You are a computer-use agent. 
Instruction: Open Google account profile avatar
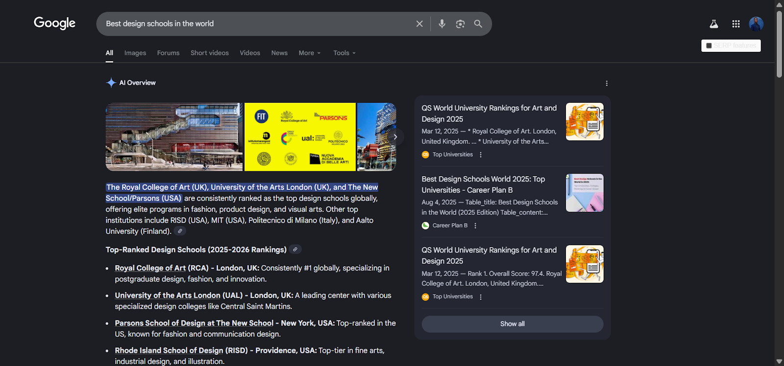pyautogui.click(x=756, y=24)
